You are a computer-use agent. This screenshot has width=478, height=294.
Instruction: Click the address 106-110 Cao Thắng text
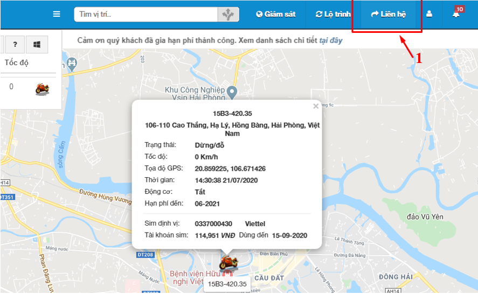[232, 129]
